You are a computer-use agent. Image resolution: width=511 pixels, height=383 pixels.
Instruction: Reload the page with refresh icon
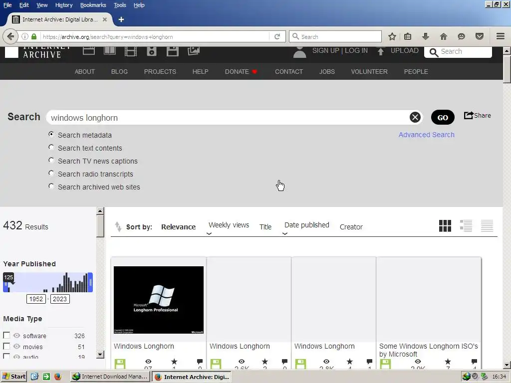(277, 36)
